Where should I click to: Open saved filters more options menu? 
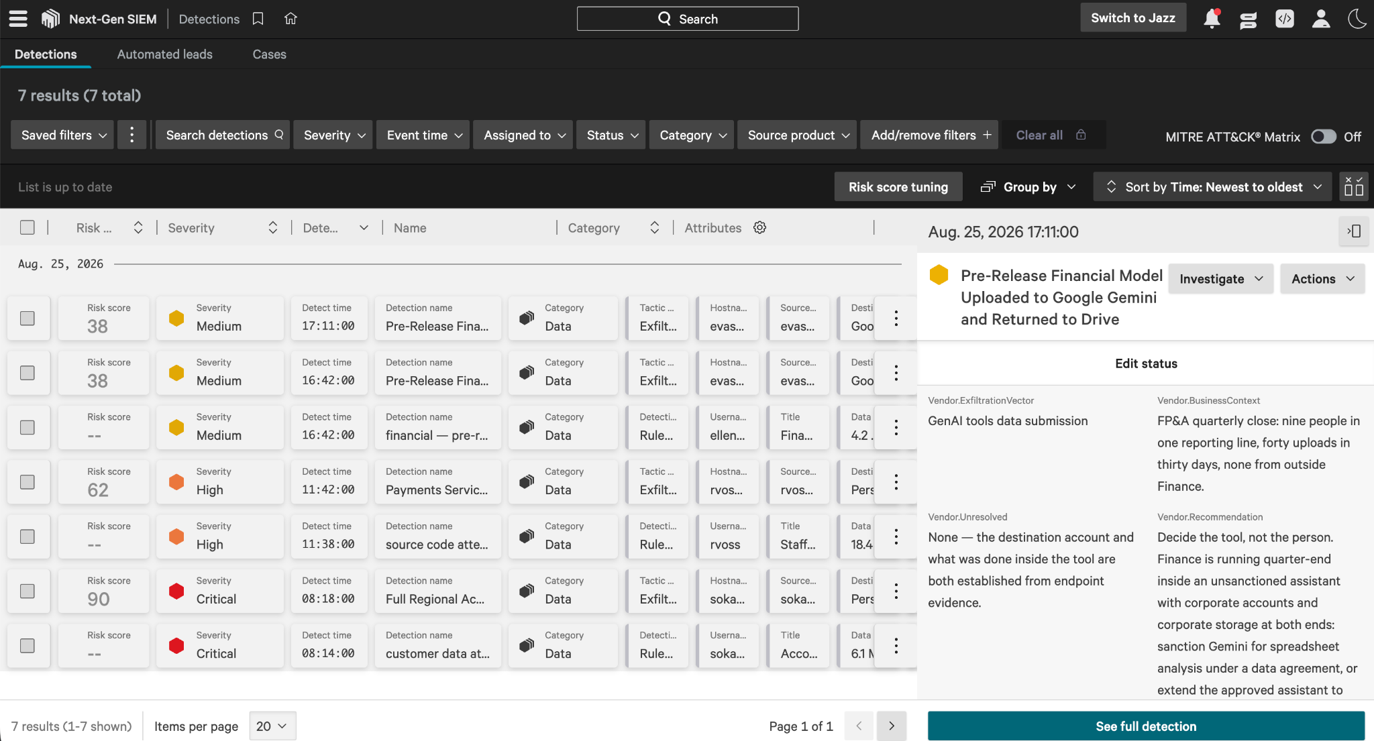[131, 135]
